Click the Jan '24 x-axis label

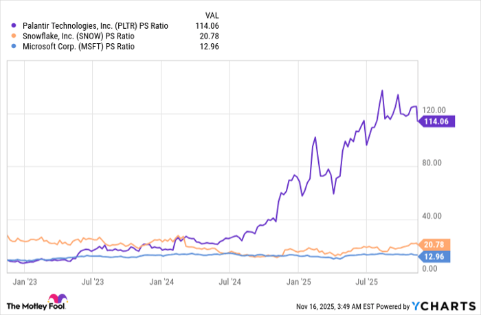(161, 282)
